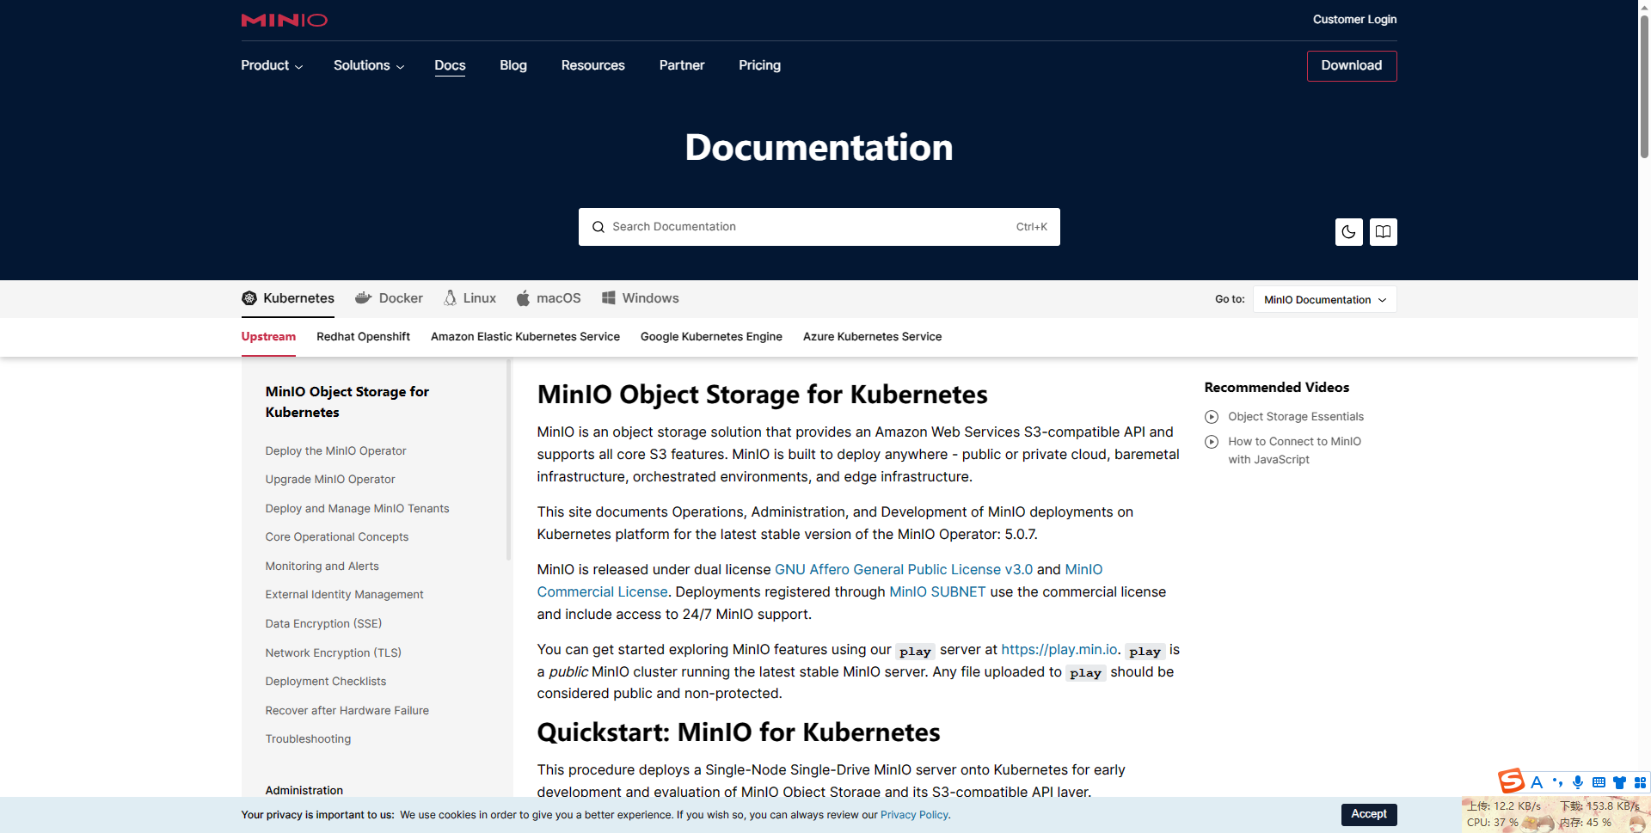Open the Object Storage Essentials video link
The height and width of the screenshot is (833, 1651).
coord(1296,417)
